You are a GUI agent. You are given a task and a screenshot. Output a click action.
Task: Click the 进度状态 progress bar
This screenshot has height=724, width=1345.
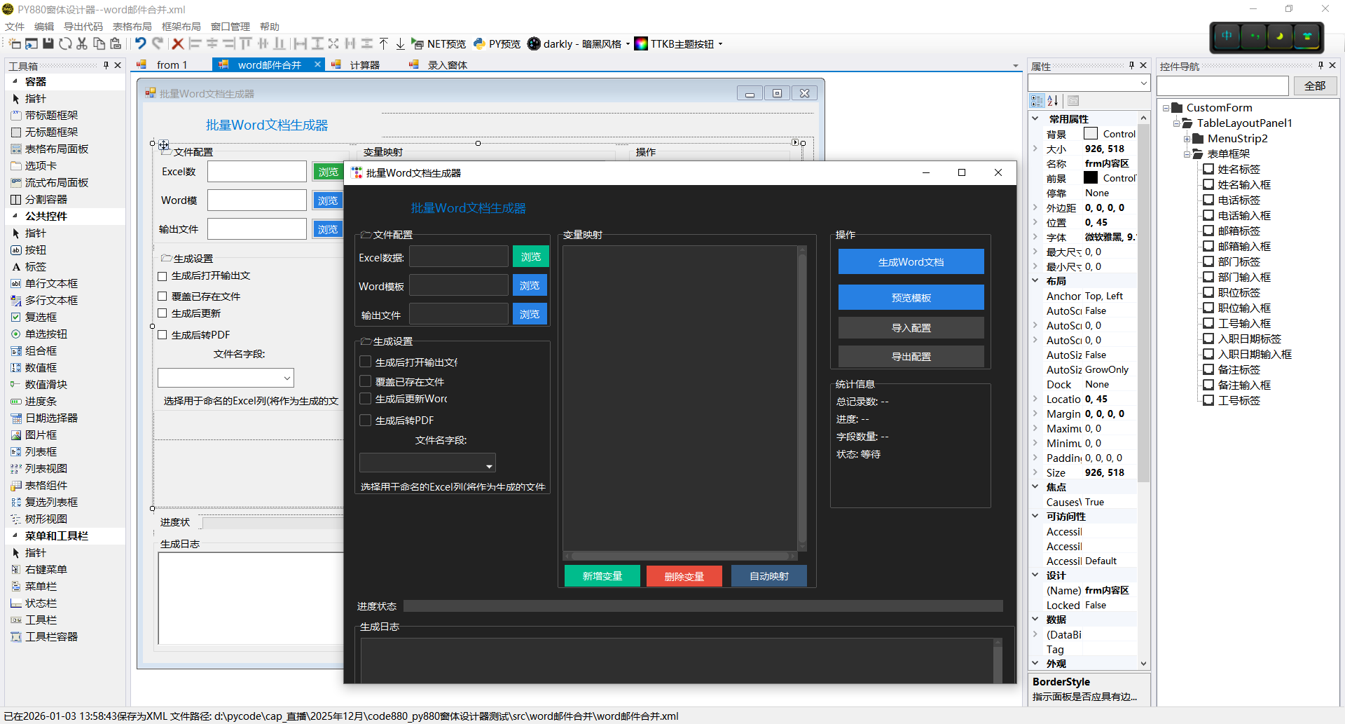point(701,606)
